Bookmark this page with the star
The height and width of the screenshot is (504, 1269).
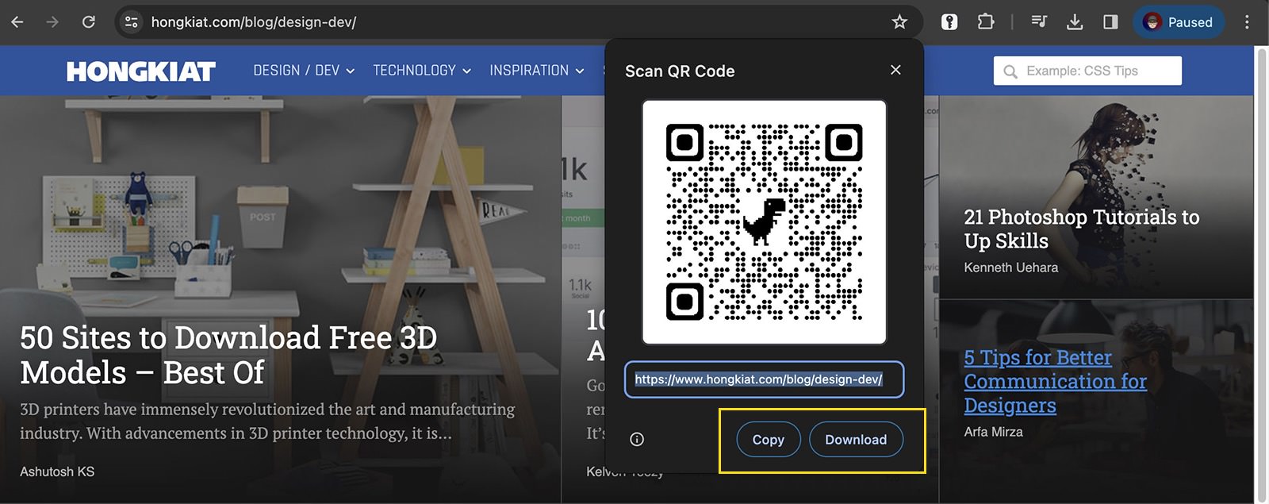click(x=899, y=22)
